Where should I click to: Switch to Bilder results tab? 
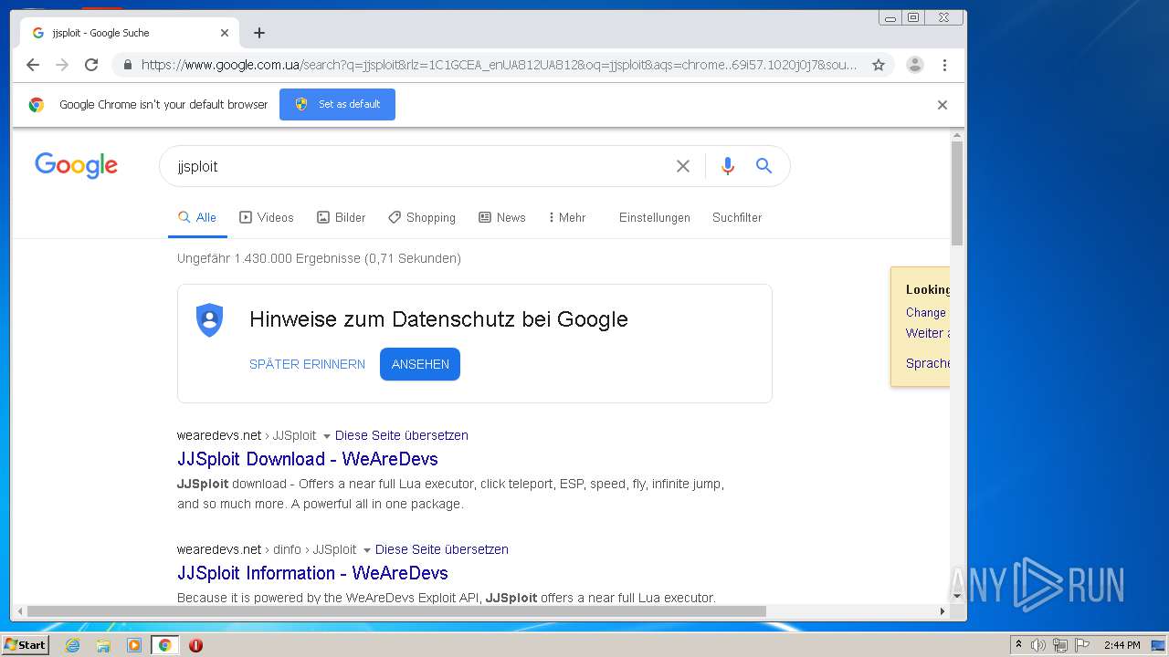341,217
